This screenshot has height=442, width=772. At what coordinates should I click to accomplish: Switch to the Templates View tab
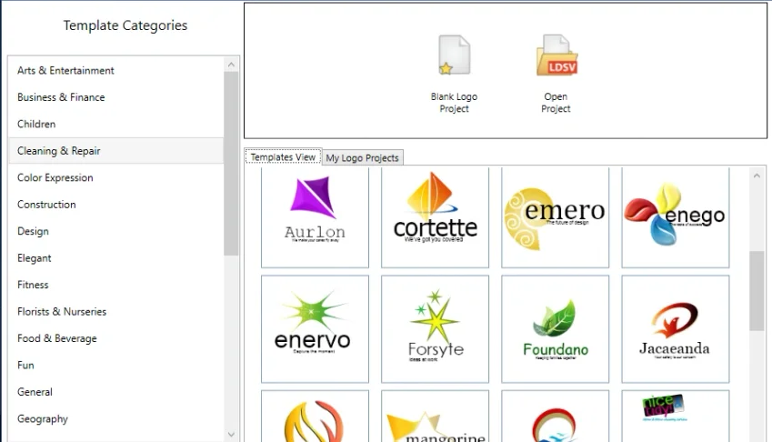(283, 157)
